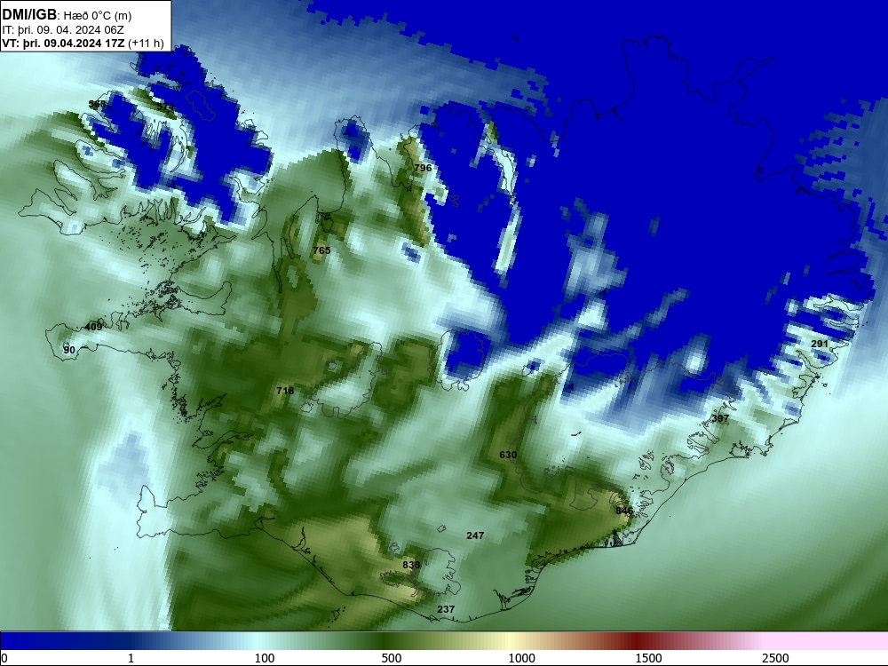
Task: Click the 718 value on the map
Action: [x=285, y=391]
